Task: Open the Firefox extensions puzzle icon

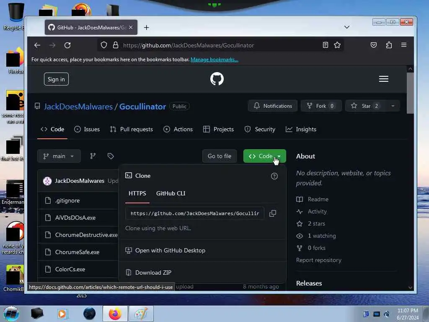Action: click(389, 45)
